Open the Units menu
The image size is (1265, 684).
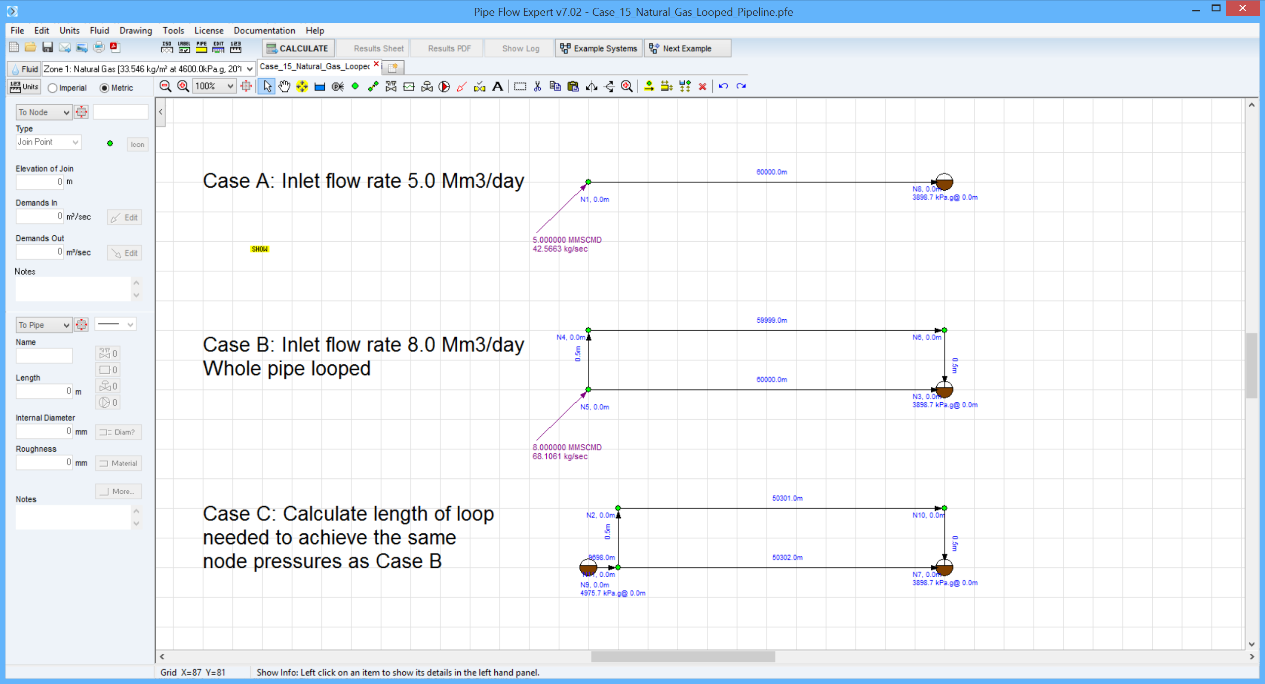point(69,30)
